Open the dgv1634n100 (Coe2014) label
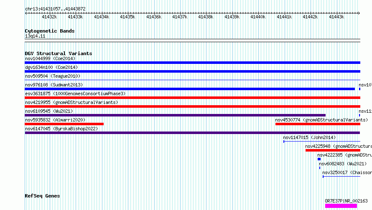Image resolution: width=372 pixels, height=210 pixels. 51,67
